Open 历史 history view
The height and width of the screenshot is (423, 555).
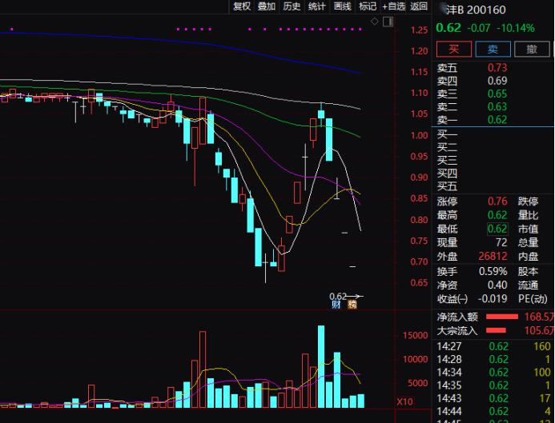[x=292, y=6]
